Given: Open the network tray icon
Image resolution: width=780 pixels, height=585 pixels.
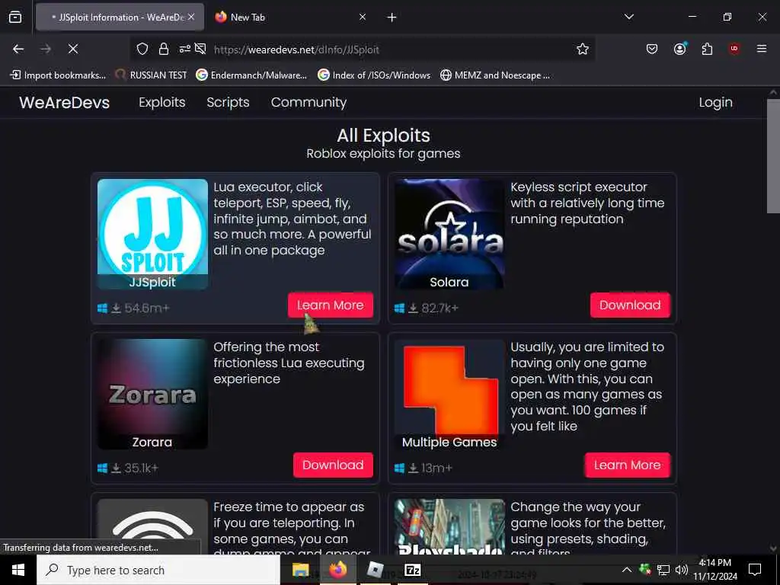Looking at the screenshot, I should tap(663, 570).
